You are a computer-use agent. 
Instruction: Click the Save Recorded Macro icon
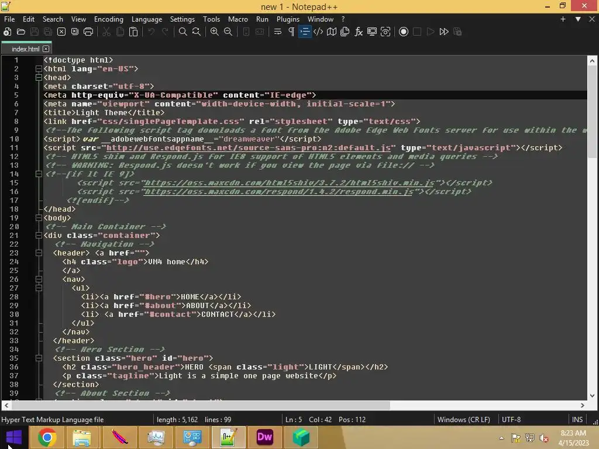457,32
